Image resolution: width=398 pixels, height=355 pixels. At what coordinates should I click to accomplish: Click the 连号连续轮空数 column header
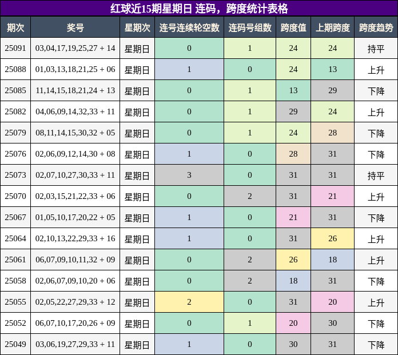tap(189, 27)
